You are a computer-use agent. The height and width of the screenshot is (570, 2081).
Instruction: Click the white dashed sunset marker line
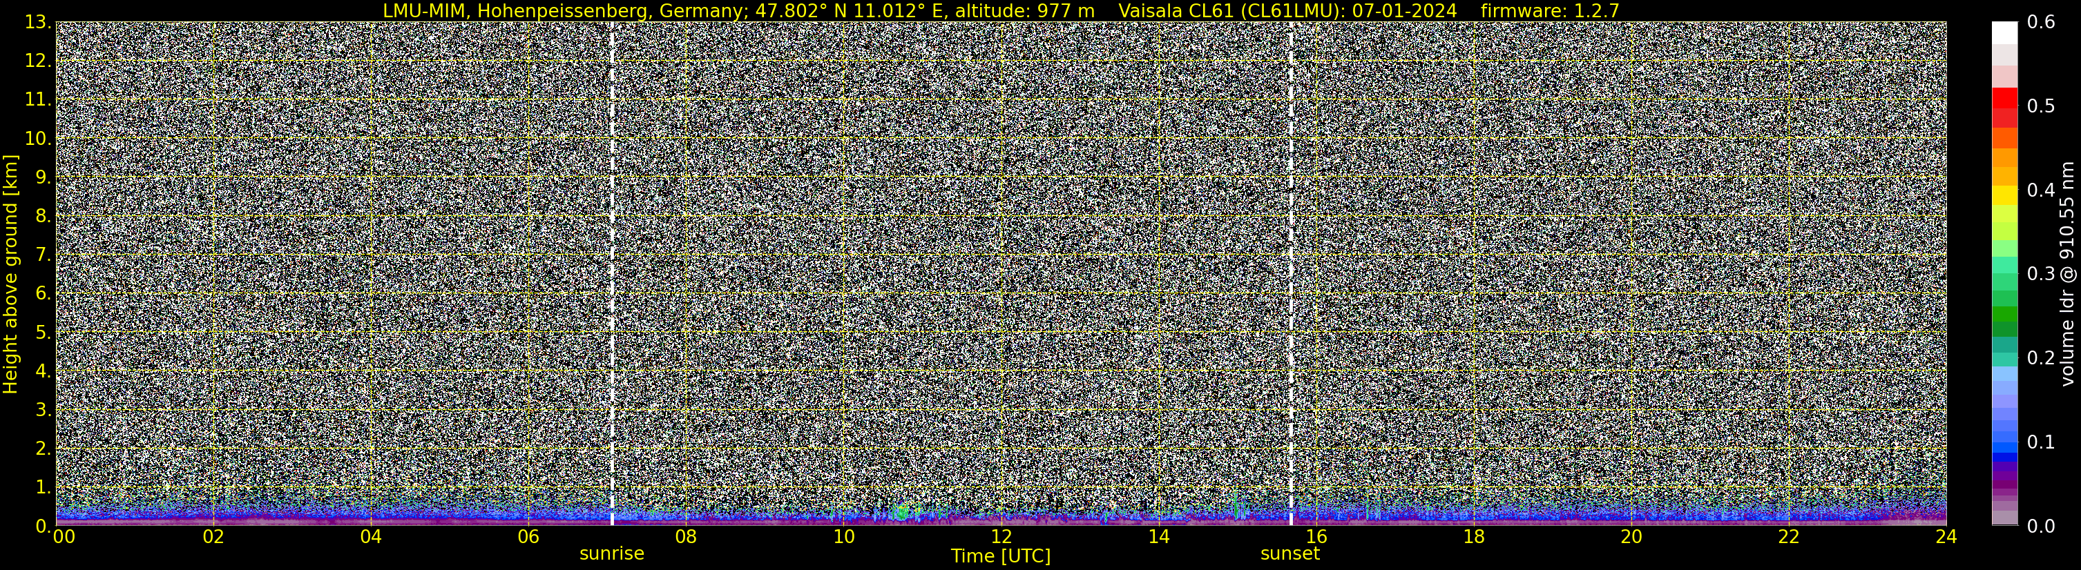(x=1291, y=274)
